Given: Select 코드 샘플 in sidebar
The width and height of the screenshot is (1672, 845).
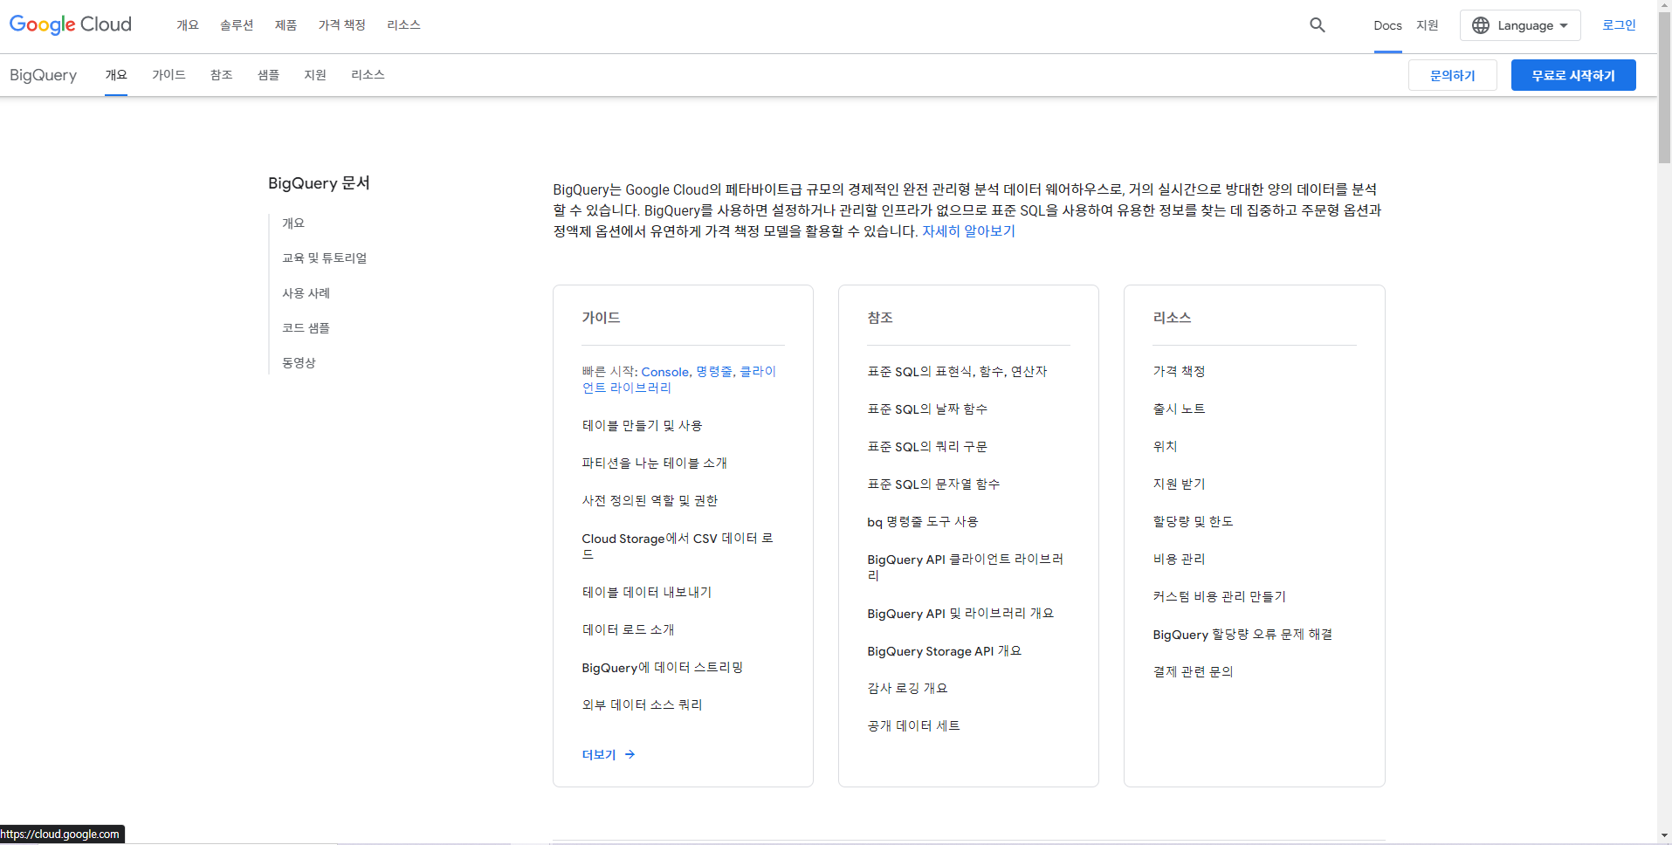Looking at the screenshot, I should click(x=306, y=328).
